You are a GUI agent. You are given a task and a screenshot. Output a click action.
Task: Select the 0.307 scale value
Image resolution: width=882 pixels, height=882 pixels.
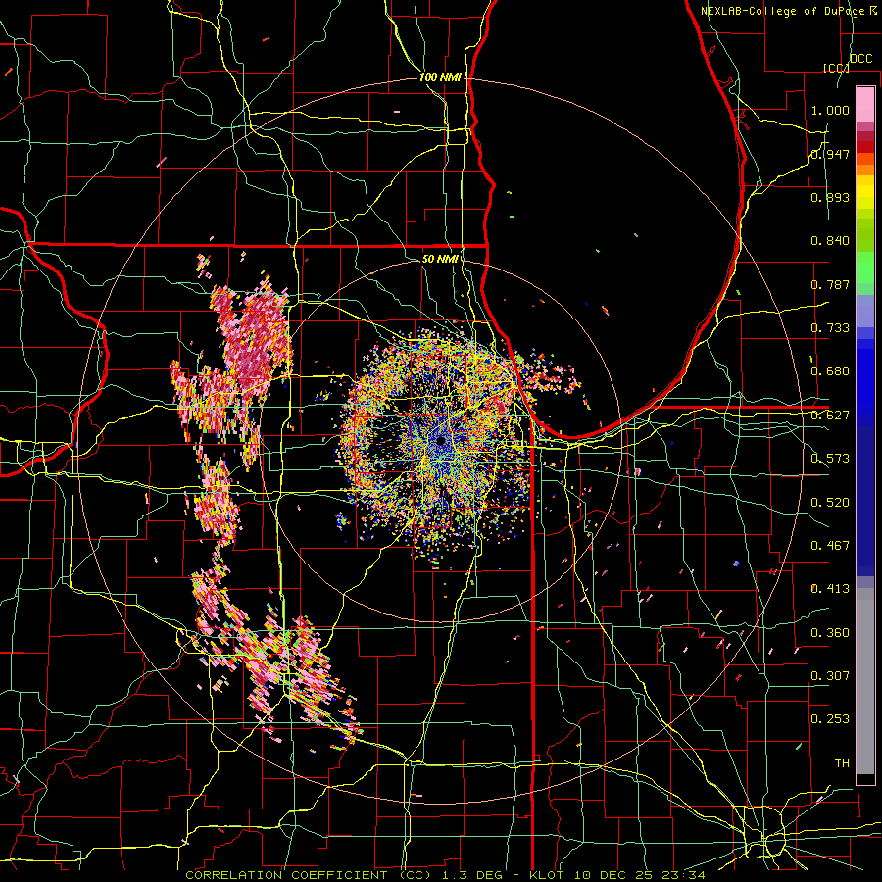pyautogui.click(x=830, y=676)
